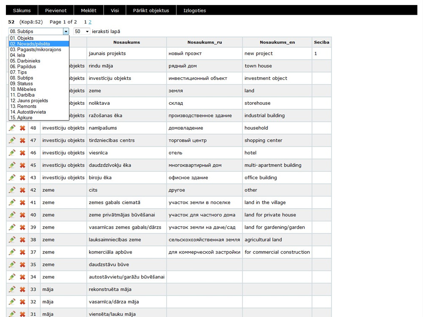
Task: Select the 'shopping center' cell
Action: point(277,140)
